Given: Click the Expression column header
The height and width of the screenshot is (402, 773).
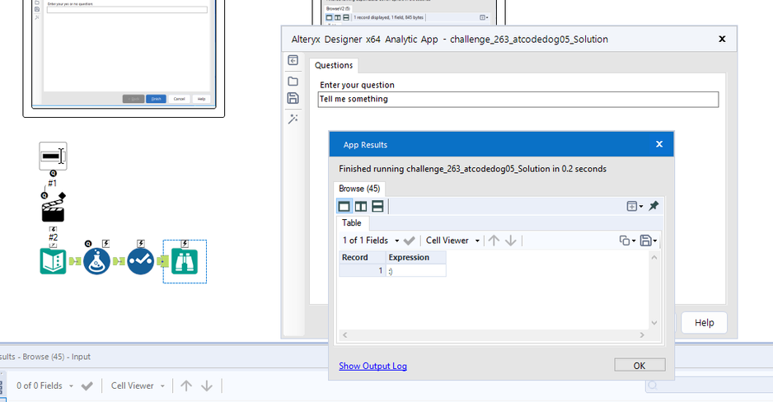Looking at the screenshot, I should click(x=415, y=257).
